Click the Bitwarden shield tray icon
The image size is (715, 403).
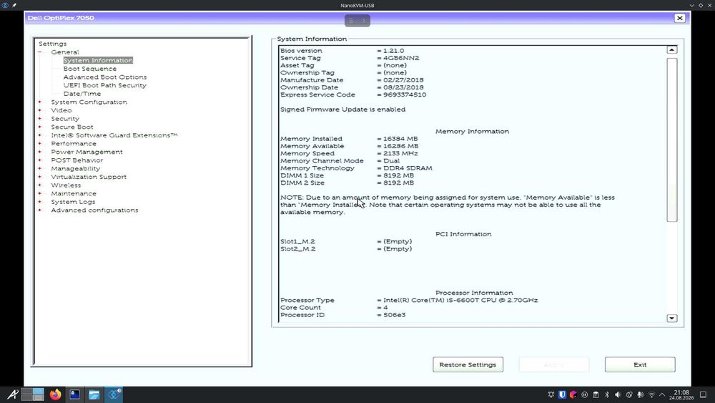click(x=562, y=395)
